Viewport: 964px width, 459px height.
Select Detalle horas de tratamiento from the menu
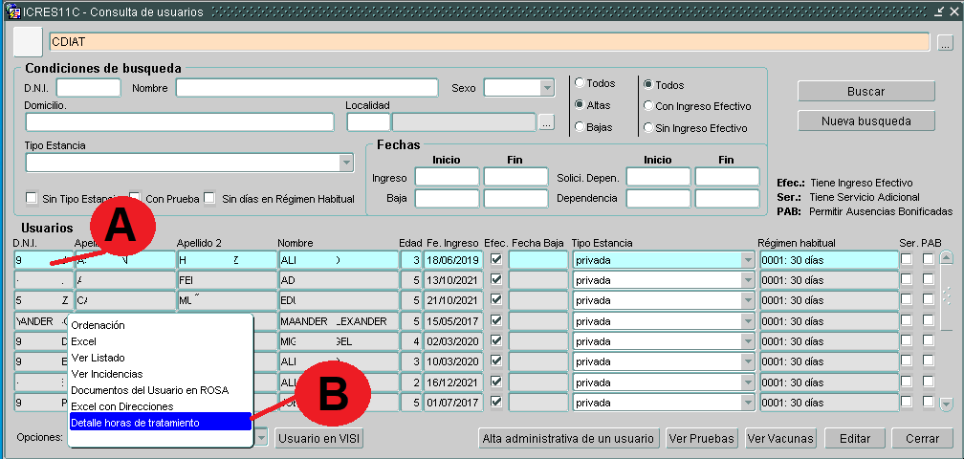point(160,422)
